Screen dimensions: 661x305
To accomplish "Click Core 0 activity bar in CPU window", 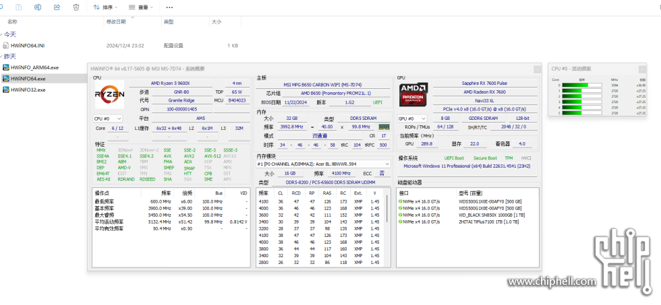I will click(x=581, y=85).
